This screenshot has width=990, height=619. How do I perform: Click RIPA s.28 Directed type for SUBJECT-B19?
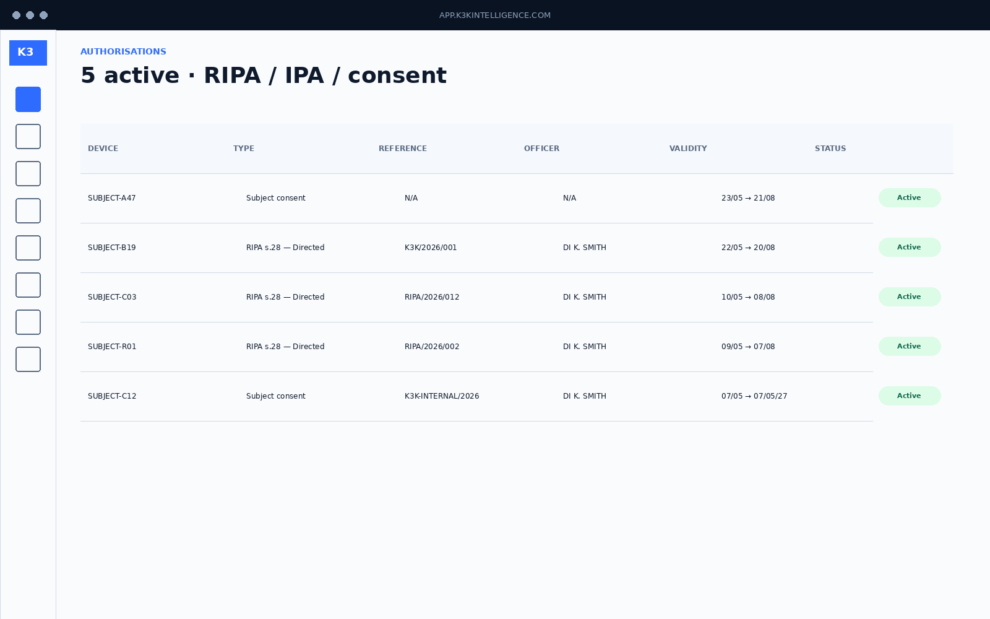[x=285, y=248]
